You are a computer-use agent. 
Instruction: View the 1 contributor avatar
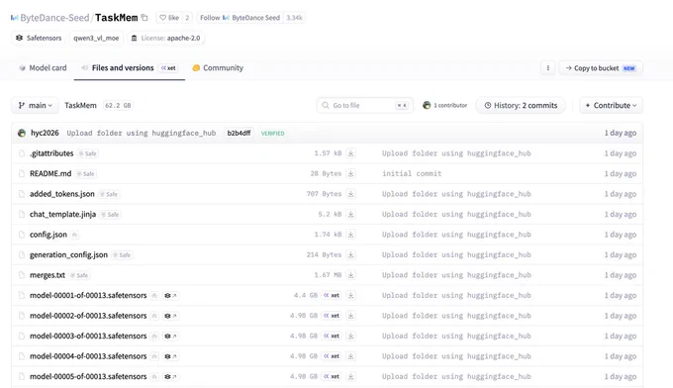click(427, 105)
